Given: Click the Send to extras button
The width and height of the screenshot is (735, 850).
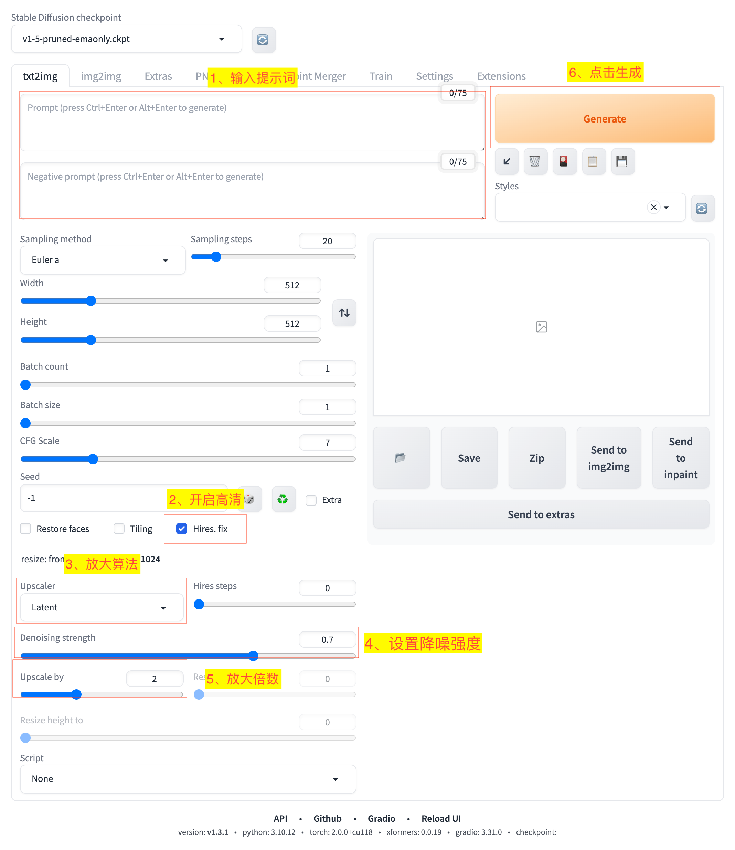Looking at the screenshot, I should tap(541, 514).
